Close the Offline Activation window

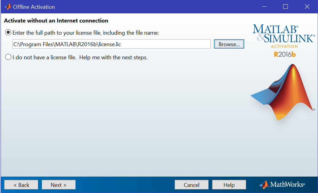[x=307, y=7]
